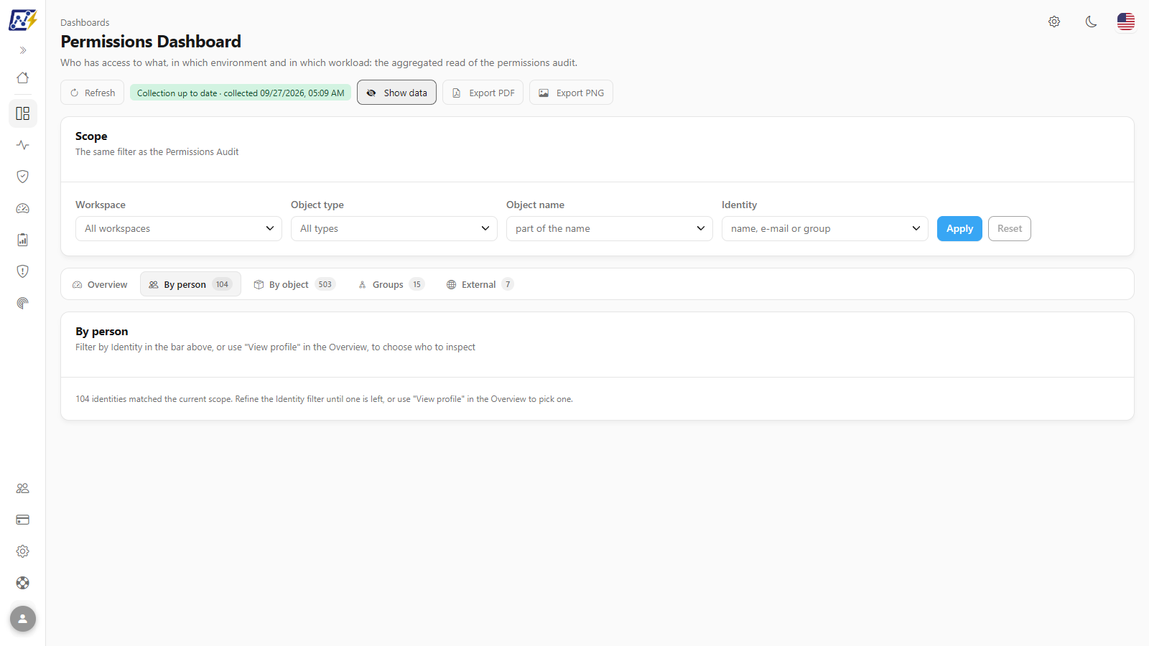
Task: Open the shield exclamation alert icon
Action: pos(23,271)
